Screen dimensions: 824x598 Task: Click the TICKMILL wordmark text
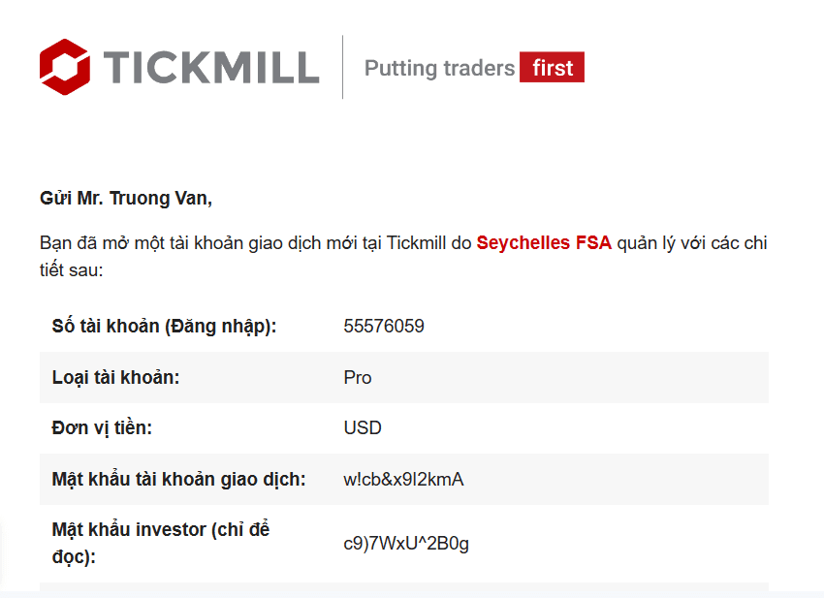[210, 68]
